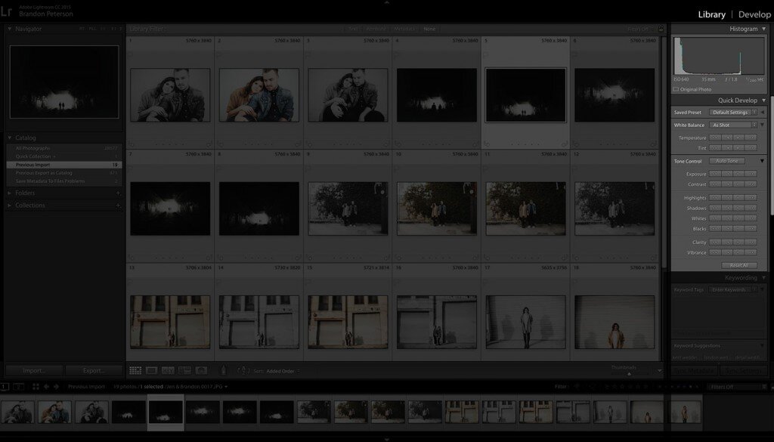Open the Sort order Added Order dropdown
The height and width of the screenshot is (442, 774).
pos(283,371)
